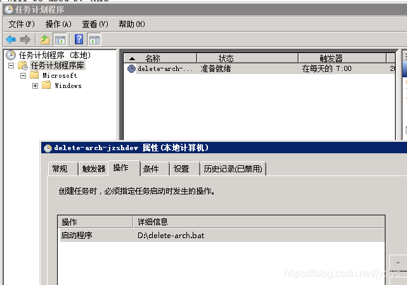This screenshot has width=407, height=285.
Task: Click the D:\delete-arch.bat details cell
Action: pos(171,235)
